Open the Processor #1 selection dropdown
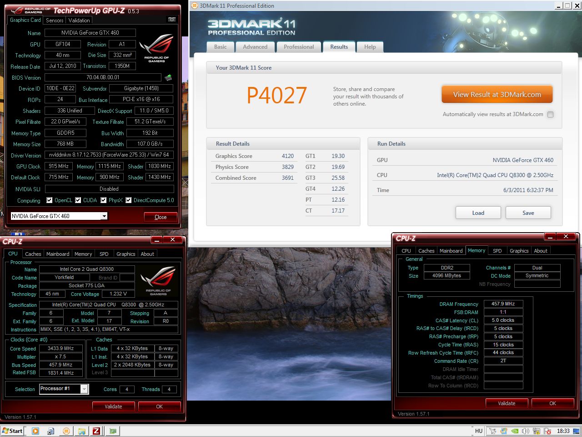The height and width of the screenshot is (437, 582). [84, 389]
